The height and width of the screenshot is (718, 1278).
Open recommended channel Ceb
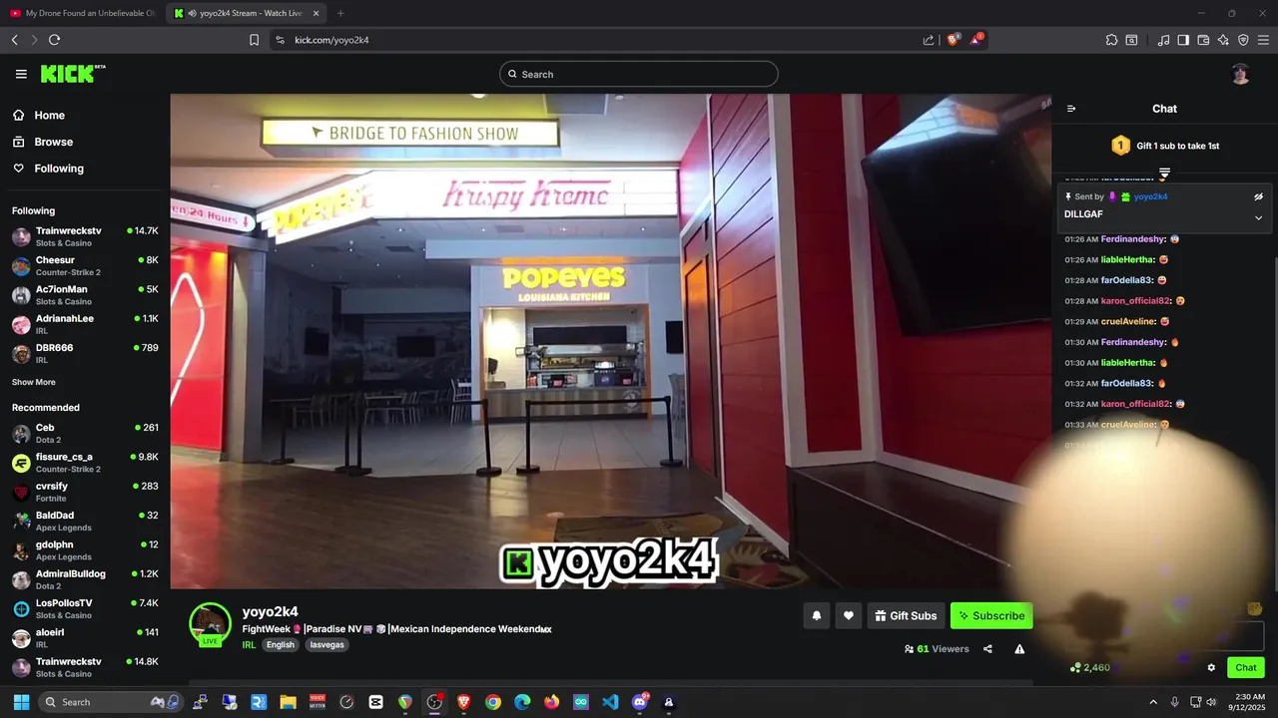[85, 433]
